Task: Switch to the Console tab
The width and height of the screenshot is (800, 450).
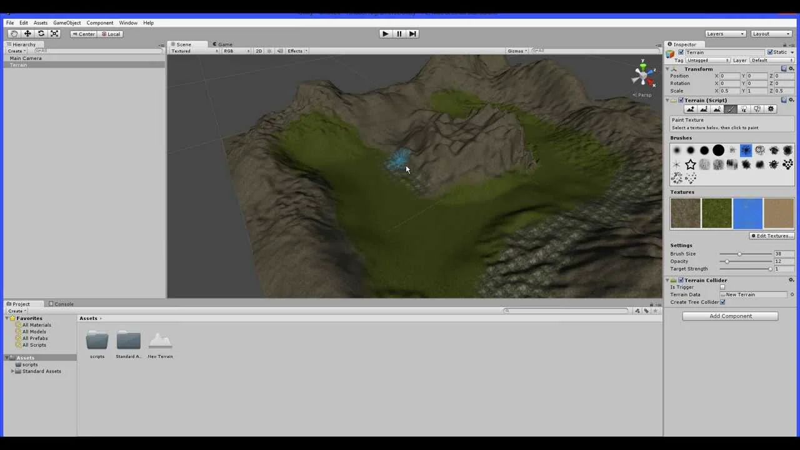Action: point(61,304)
